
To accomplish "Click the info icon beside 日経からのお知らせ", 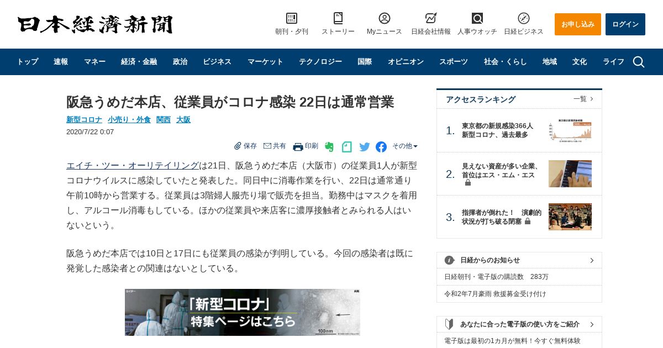I will pyautogui.click(x=450, y=260).
